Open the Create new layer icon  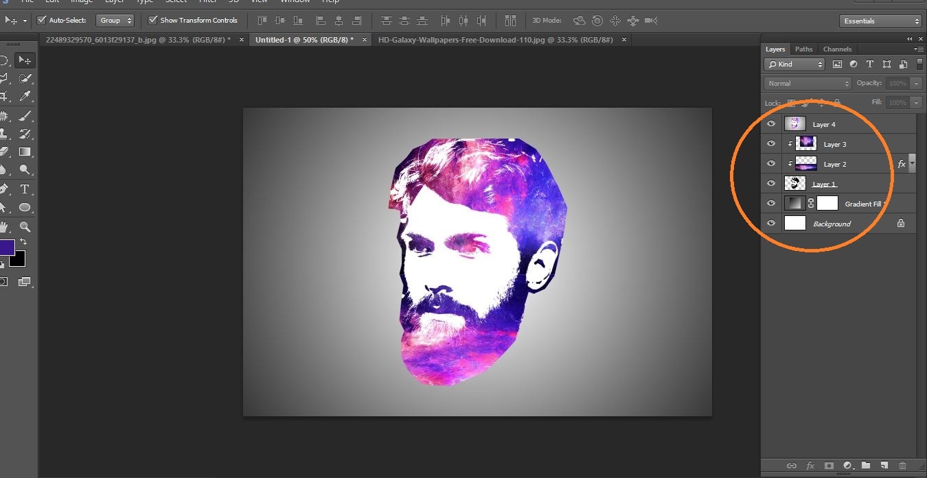point(883,466)
